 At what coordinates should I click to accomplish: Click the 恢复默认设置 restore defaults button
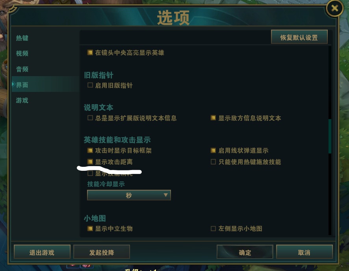point(299,37)
